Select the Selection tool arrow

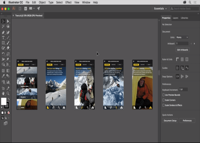3,21
